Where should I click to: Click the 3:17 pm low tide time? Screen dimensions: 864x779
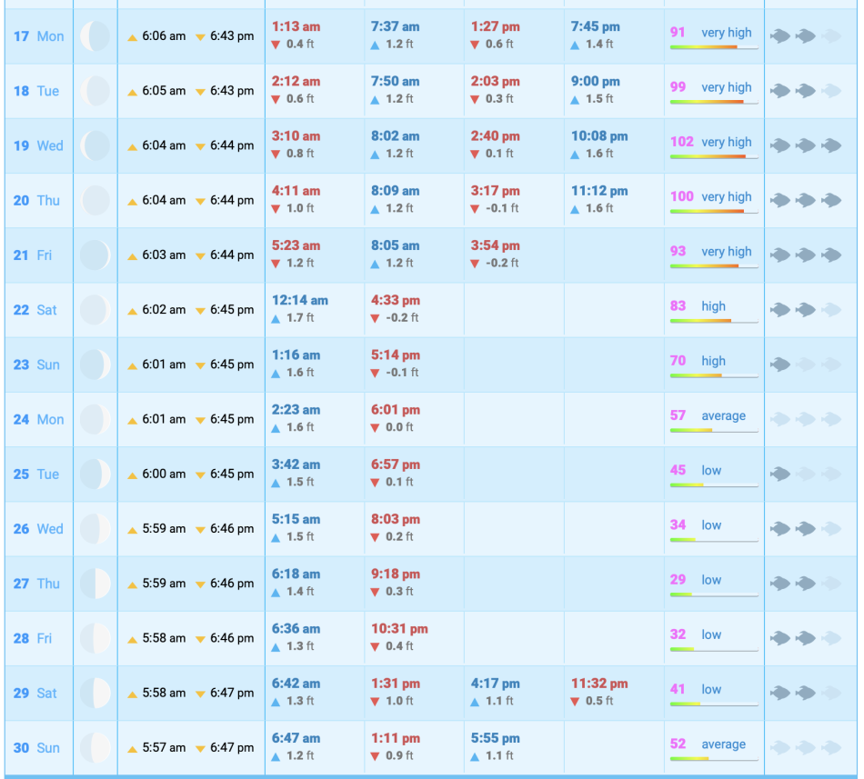[495, 191]
